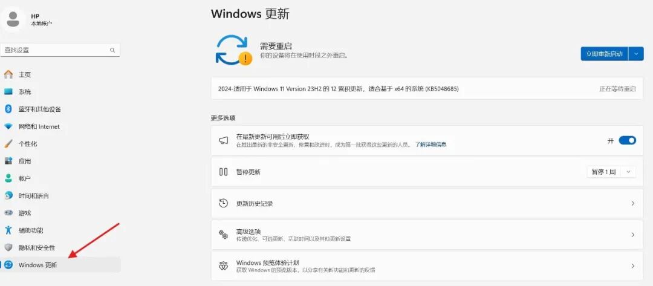Click the Insider Program (预览体验计划) icon
Image resolution: width=653 pixels, height=286 pixels.
point(224,265)
